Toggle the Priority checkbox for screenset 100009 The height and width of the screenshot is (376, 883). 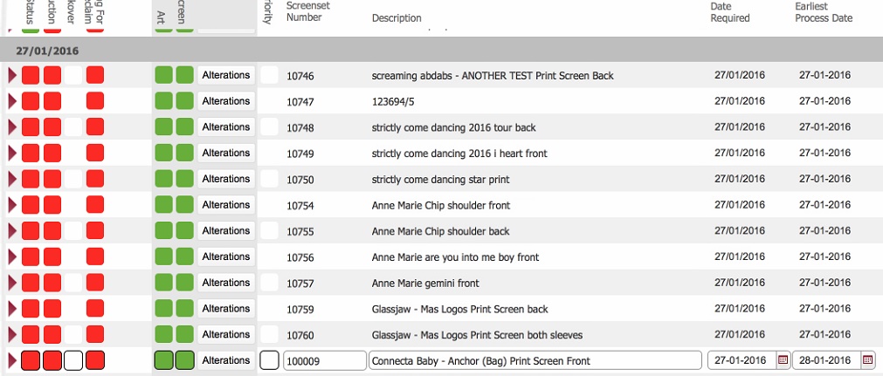pos(270,360)
